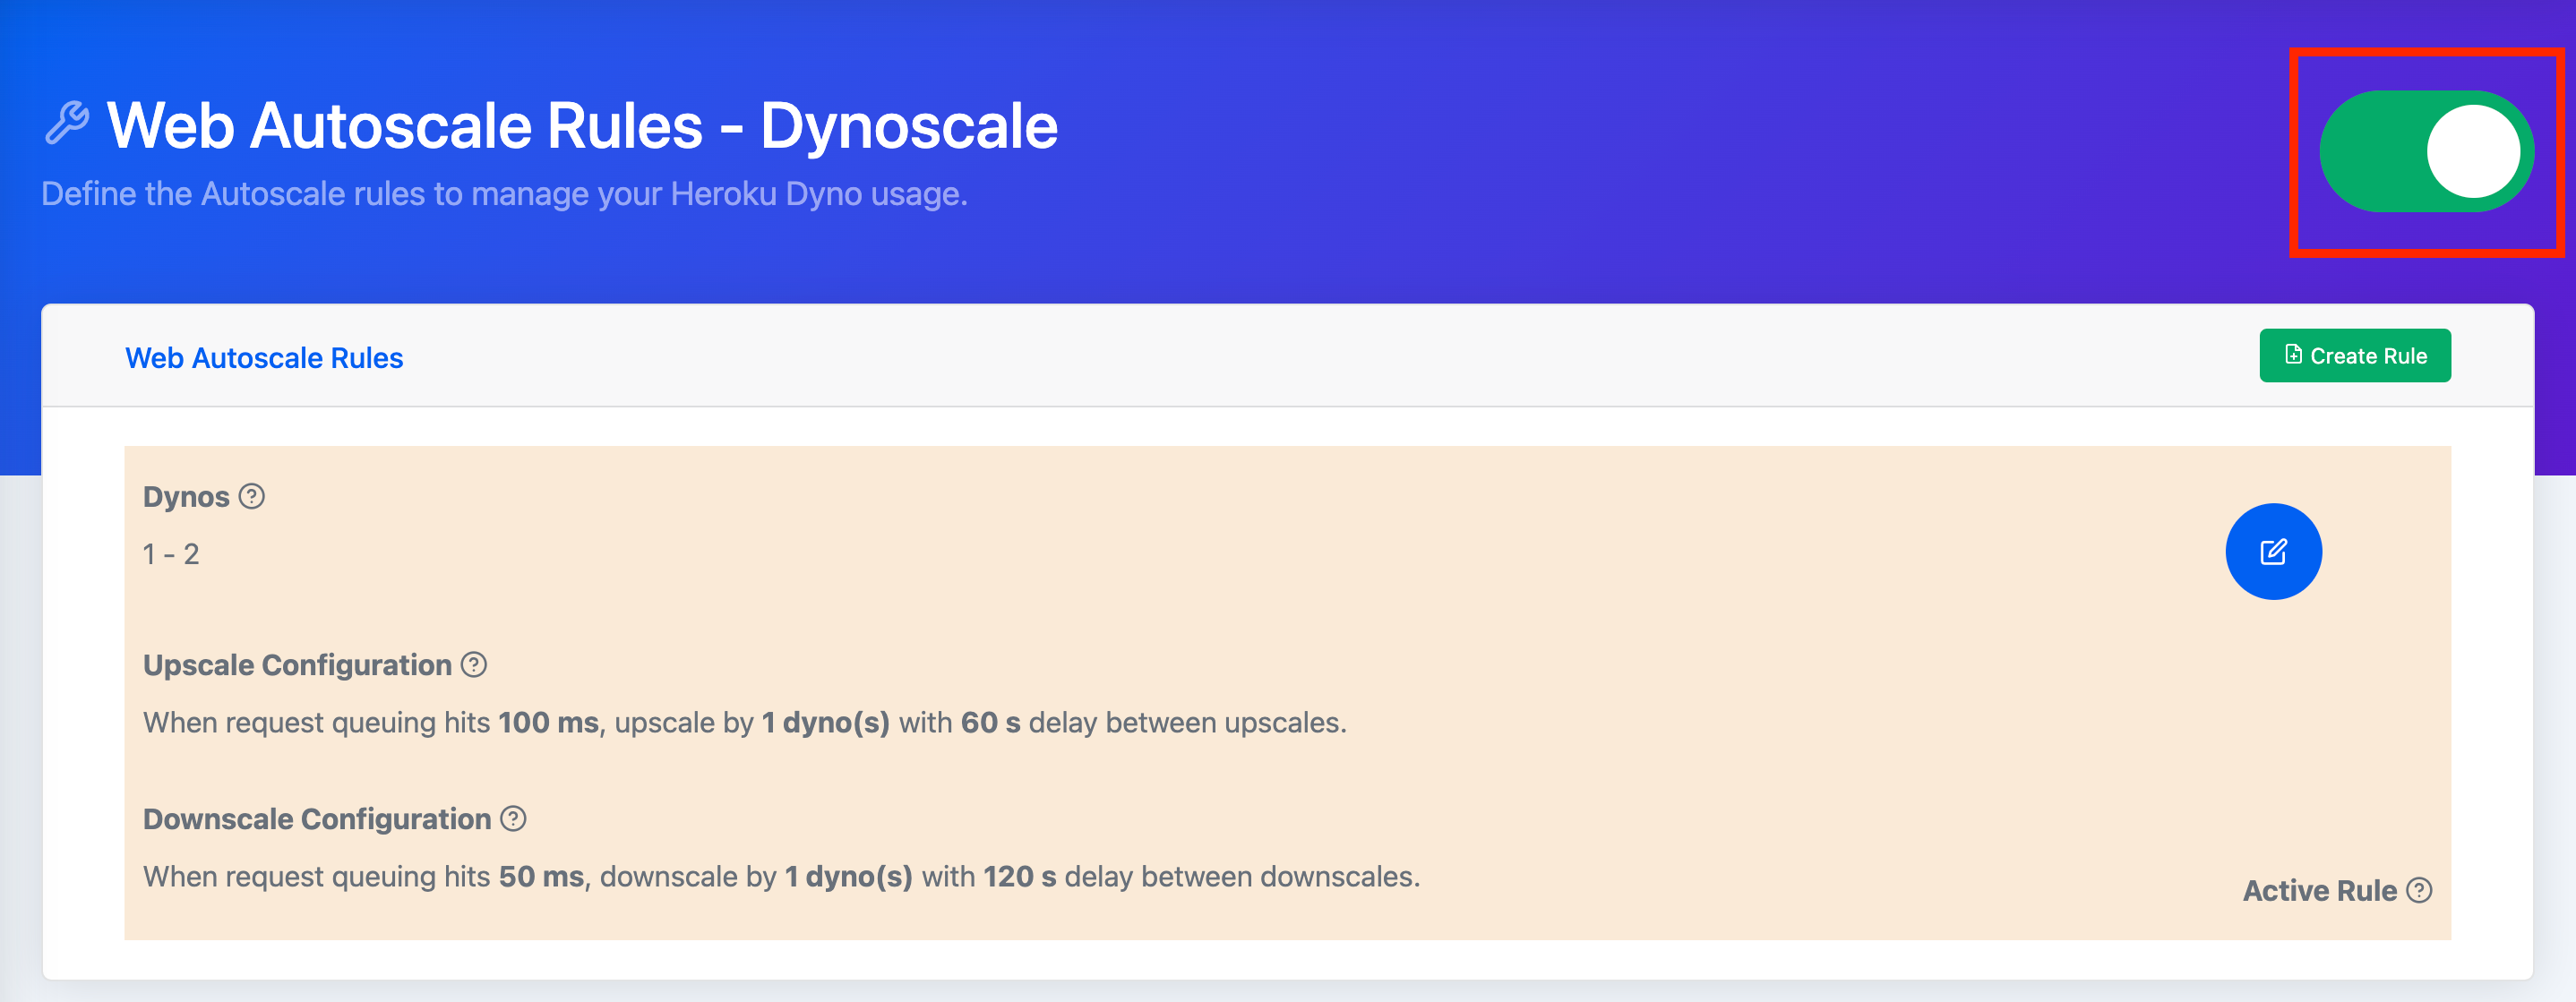Toggle the green autoscale enable switch off
The height and width of the screenshot is (1002, 2576).
coord(2426,151)
